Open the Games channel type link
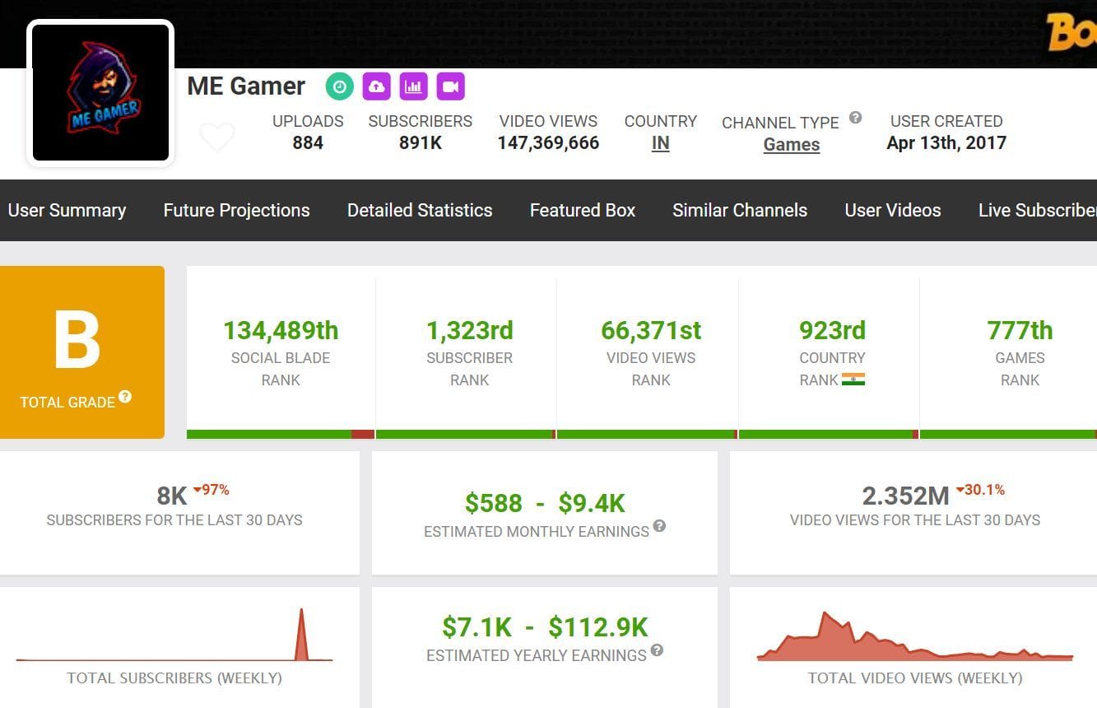This screenshot has width=1097, height=708. coord(791,144)
